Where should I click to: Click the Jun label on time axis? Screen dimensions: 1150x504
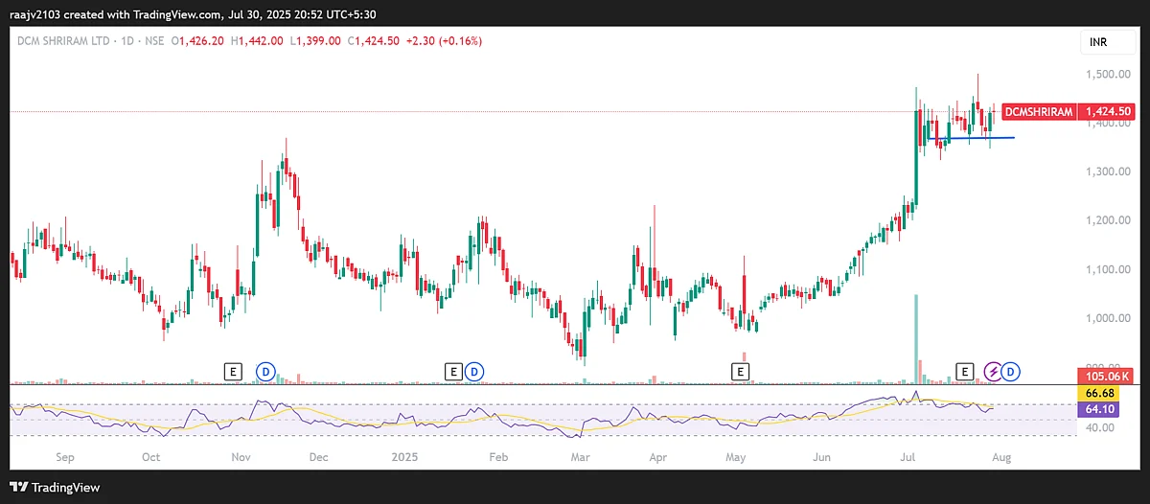(x=823, y=459)
